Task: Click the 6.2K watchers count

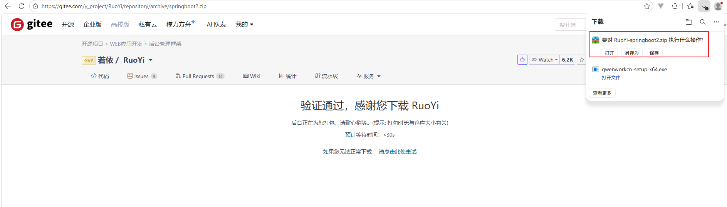Action: [x=567, y=60]
